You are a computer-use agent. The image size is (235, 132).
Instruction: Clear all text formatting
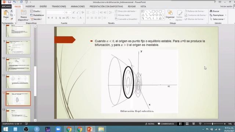click(83, 12)
